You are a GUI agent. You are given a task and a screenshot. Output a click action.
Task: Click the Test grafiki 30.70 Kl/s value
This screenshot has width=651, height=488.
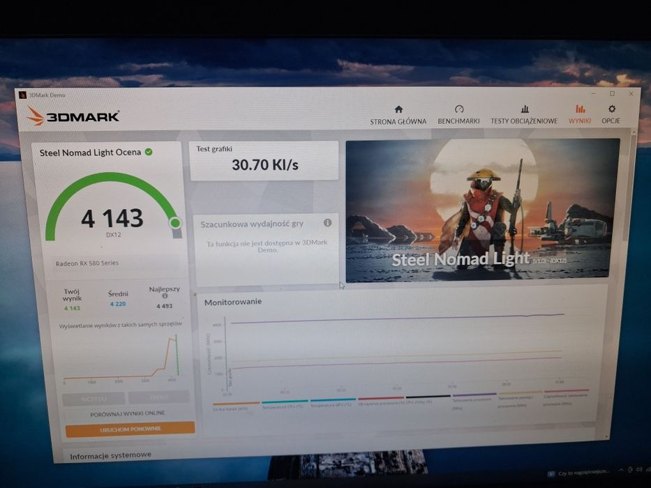pyautogui.click(x=265, y=165)
